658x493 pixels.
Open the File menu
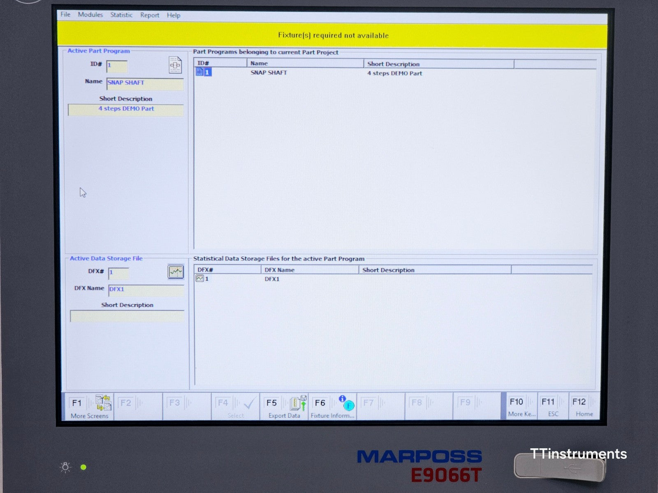tap(65, 15)
